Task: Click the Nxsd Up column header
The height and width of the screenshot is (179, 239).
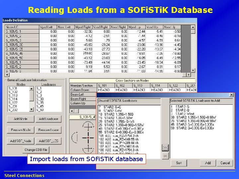Action: click(x=172, y=27)
